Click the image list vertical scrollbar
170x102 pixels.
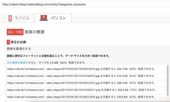point(168,80)
